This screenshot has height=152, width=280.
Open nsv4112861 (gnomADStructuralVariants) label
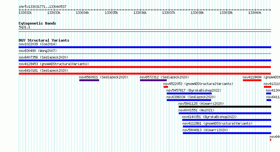[x=217, y=123]
